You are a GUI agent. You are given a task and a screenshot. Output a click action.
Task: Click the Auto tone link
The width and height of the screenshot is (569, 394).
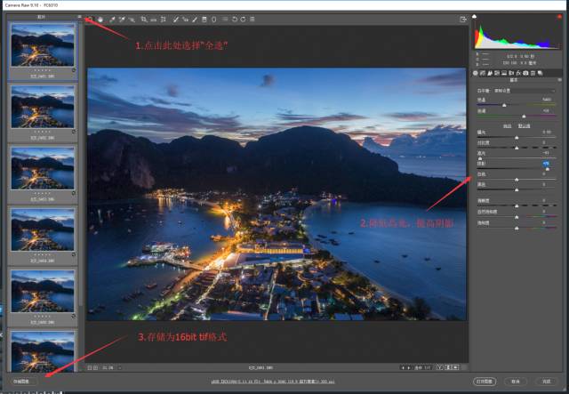508,125
